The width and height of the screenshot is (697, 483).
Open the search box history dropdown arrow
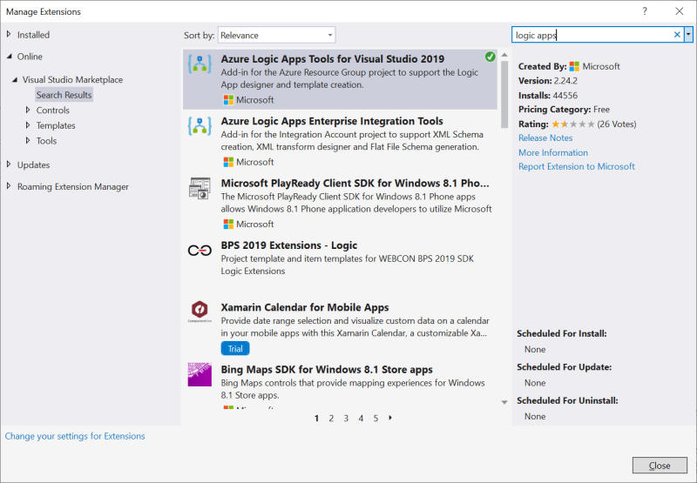pos(688,35)
